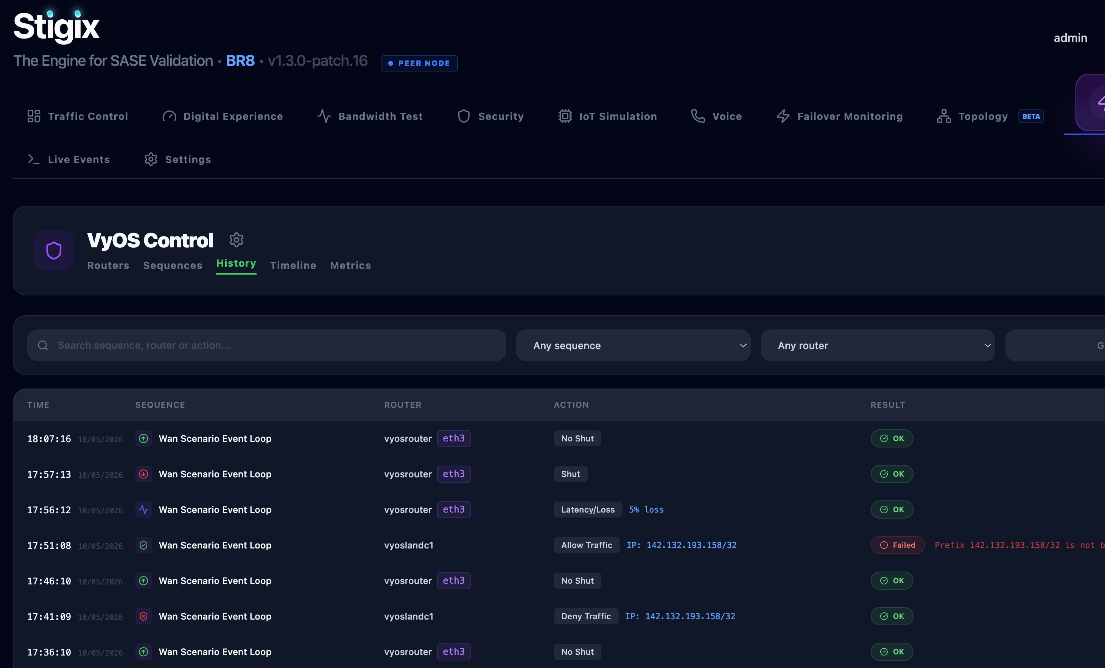
Task: Open VyOS Control settings gear icon
Action: coord(237,240)
